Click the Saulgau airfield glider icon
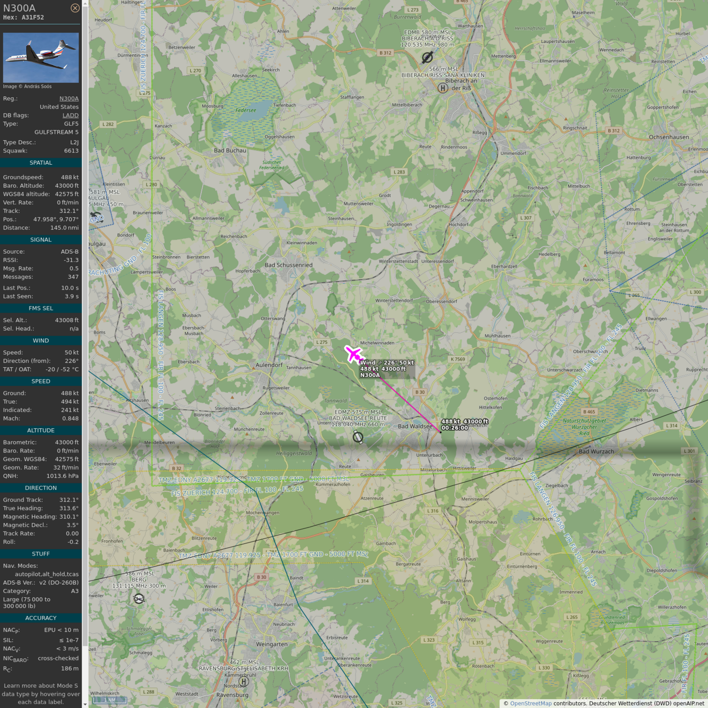The height and width of the screenshot is (708, 708). point(96,217)
